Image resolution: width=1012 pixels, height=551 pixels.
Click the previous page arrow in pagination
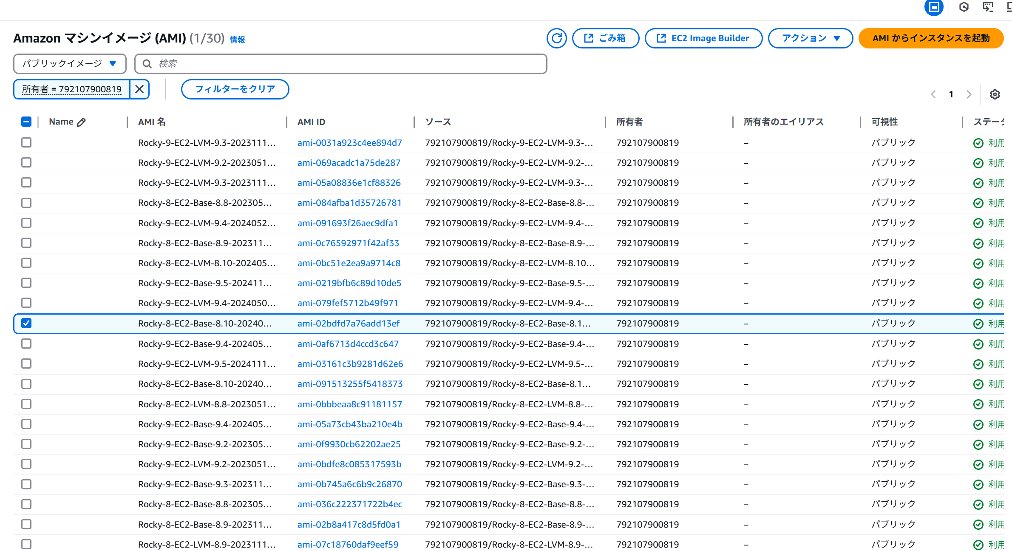(x=933, y=94)
